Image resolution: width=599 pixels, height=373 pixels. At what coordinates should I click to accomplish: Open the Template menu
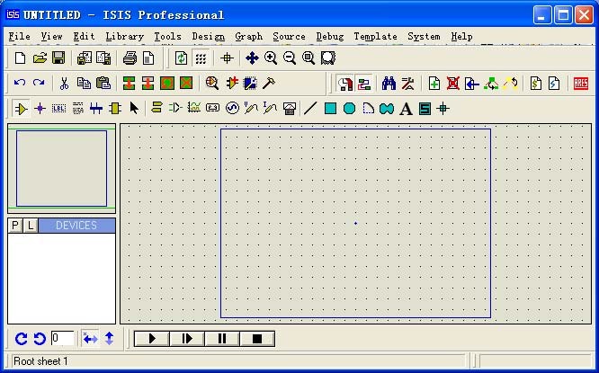(375, 37)
